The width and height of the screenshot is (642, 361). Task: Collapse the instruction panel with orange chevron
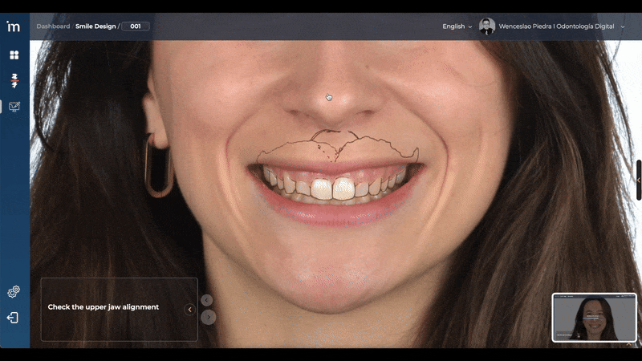click(190, 310)
